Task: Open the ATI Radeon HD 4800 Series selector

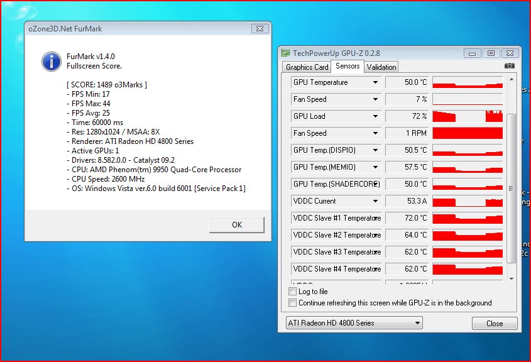Action: click(x=354, y=322)
